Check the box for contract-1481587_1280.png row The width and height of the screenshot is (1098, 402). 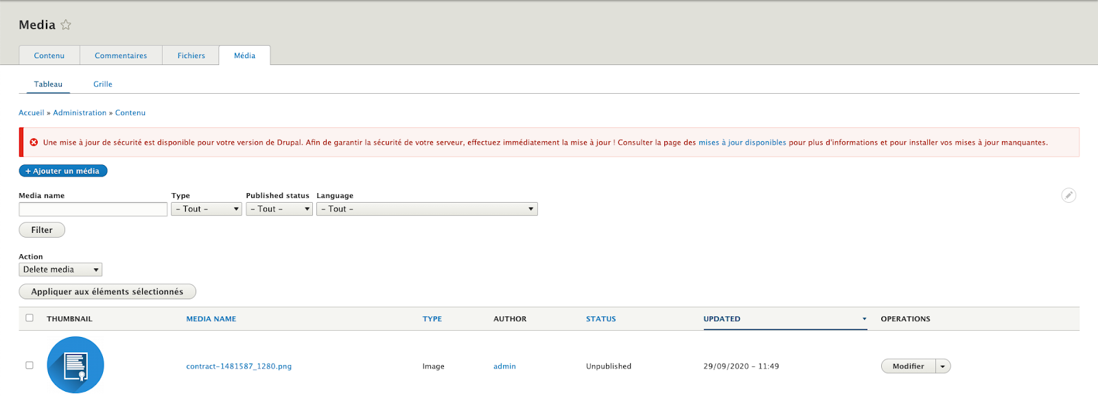[x=30, y=366]
